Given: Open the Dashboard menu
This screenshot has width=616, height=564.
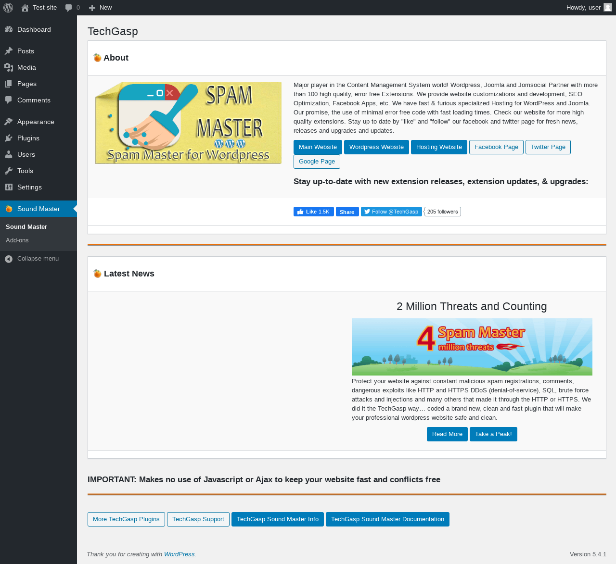Looking at the screenshot, I should pyautogui.click(x=38, y=29).
